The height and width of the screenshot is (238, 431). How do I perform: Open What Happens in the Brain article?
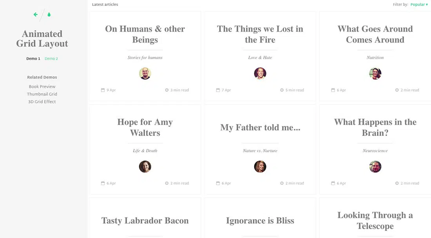coord(375,128)
